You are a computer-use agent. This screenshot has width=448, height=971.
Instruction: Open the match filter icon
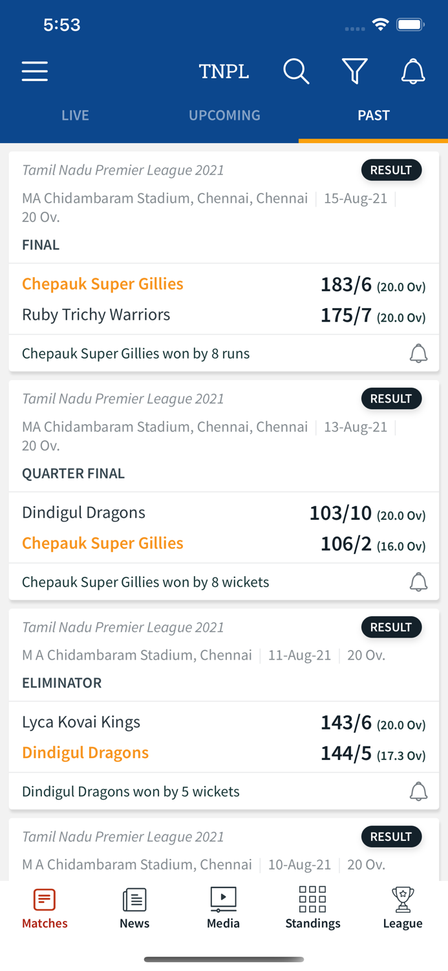[x=355, y=71]
